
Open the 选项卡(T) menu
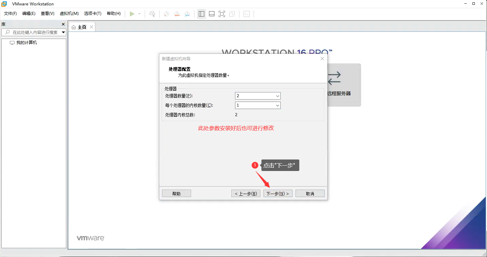tap(93, 14)
